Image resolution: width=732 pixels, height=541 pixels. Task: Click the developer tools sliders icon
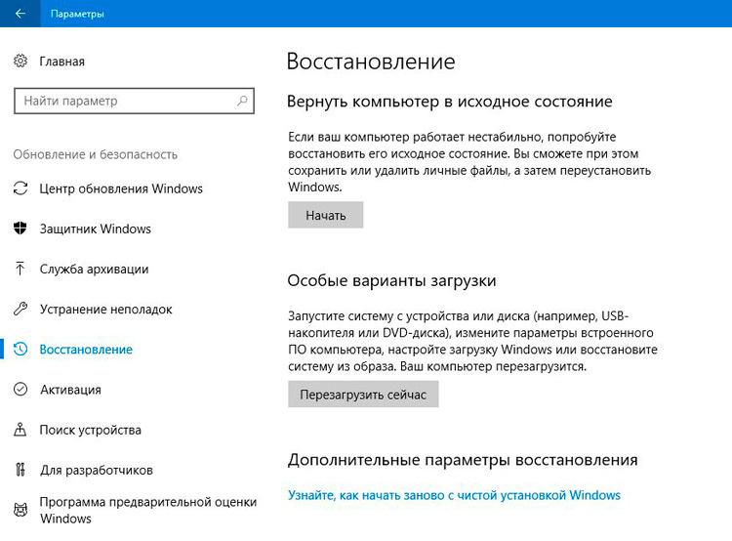(20, 470)
